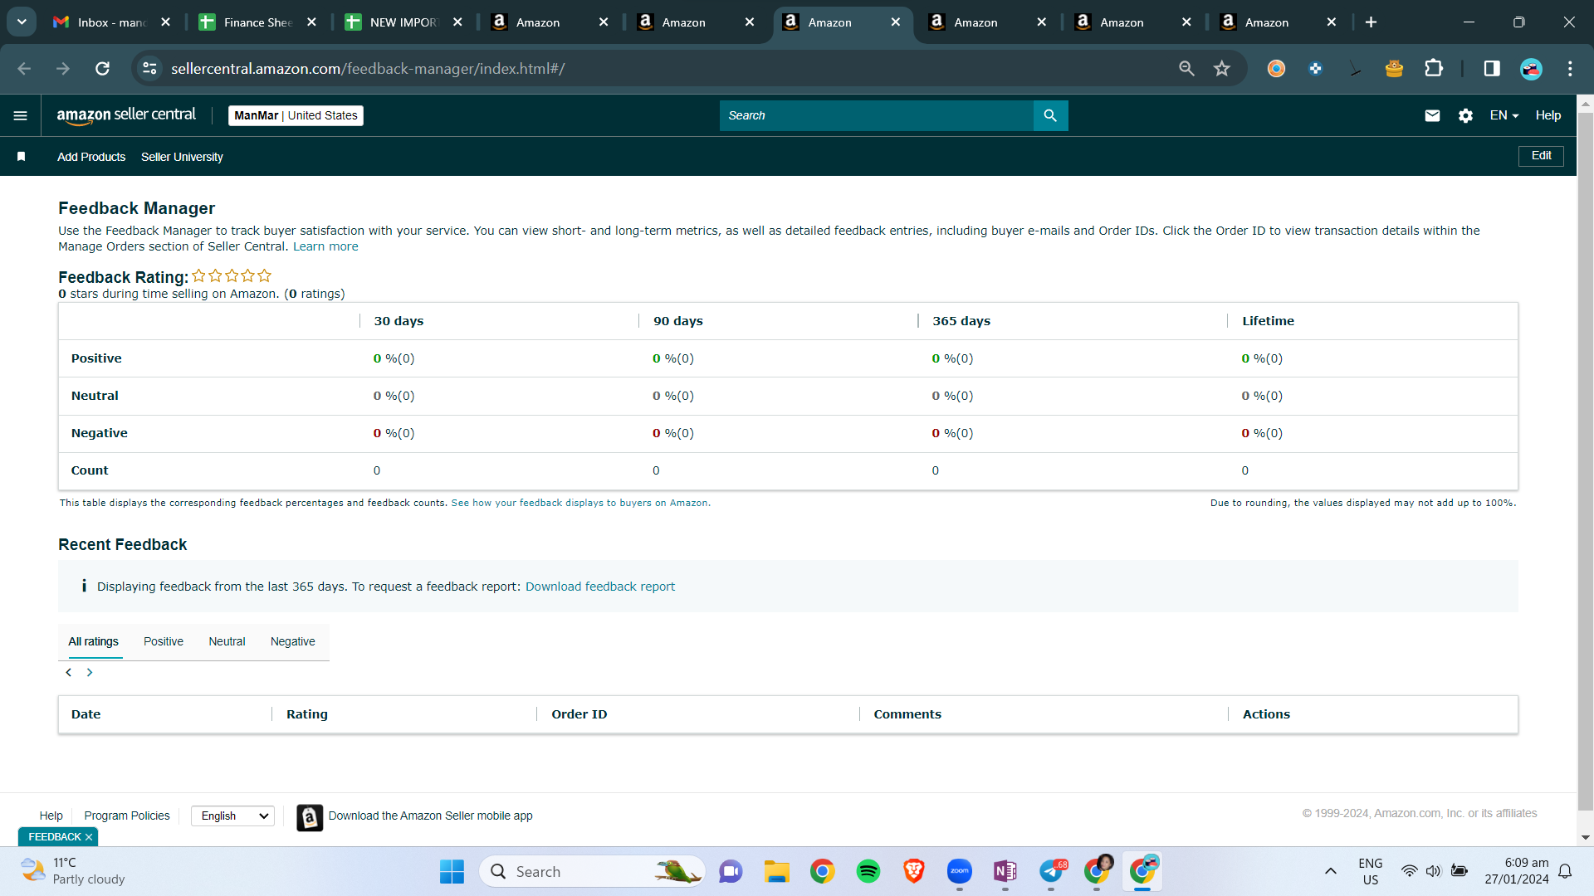Switch to the Negative feedback tab
Viewport: 1594px width, 896px height.
click(x=293, y=642)
